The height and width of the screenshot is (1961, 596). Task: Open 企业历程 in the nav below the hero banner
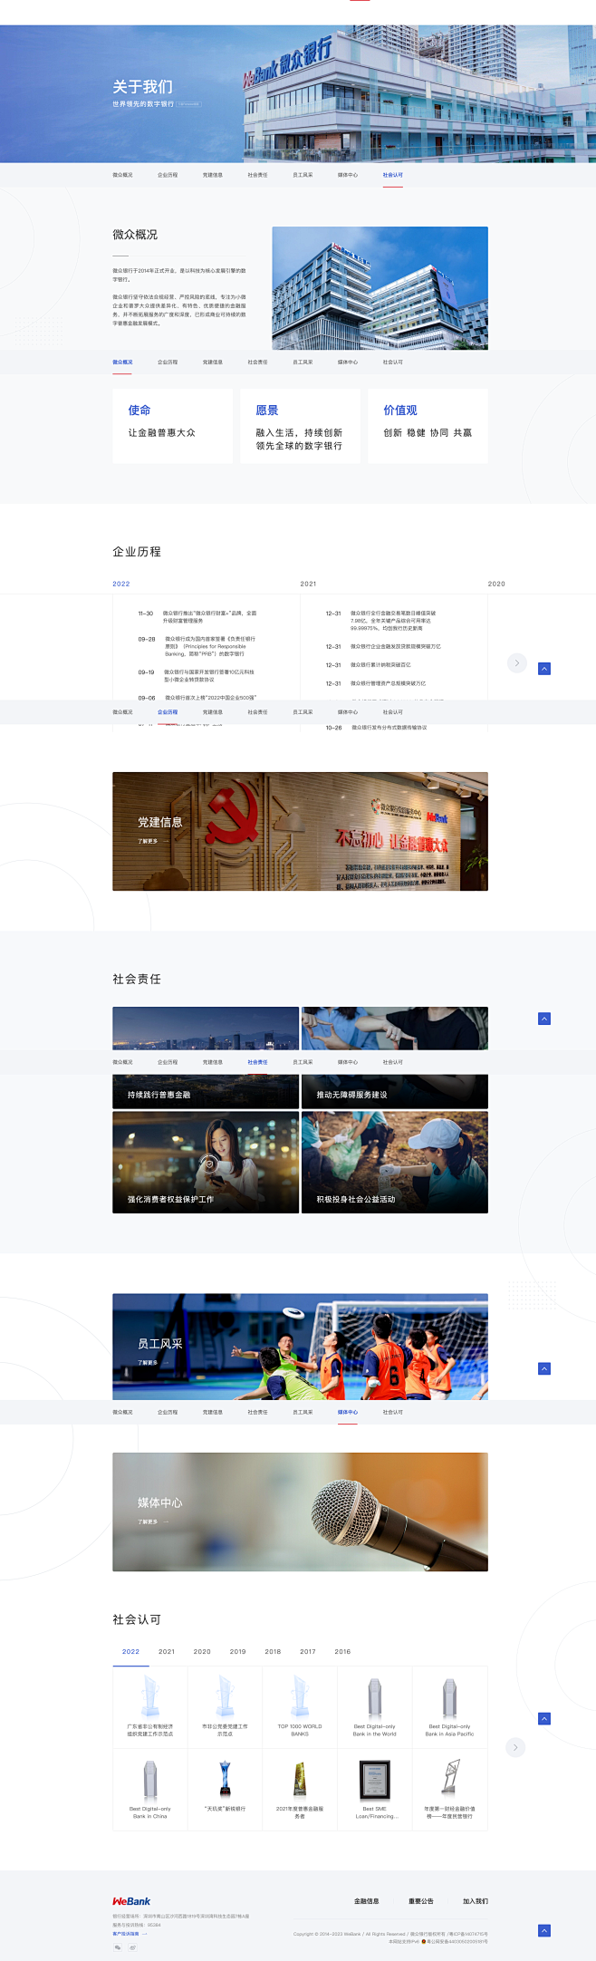tap(168, 175)
